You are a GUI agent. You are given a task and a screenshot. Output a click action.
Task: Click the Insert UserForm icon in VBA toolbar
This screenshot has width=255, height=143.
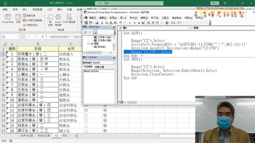click(x=90, y=23)
